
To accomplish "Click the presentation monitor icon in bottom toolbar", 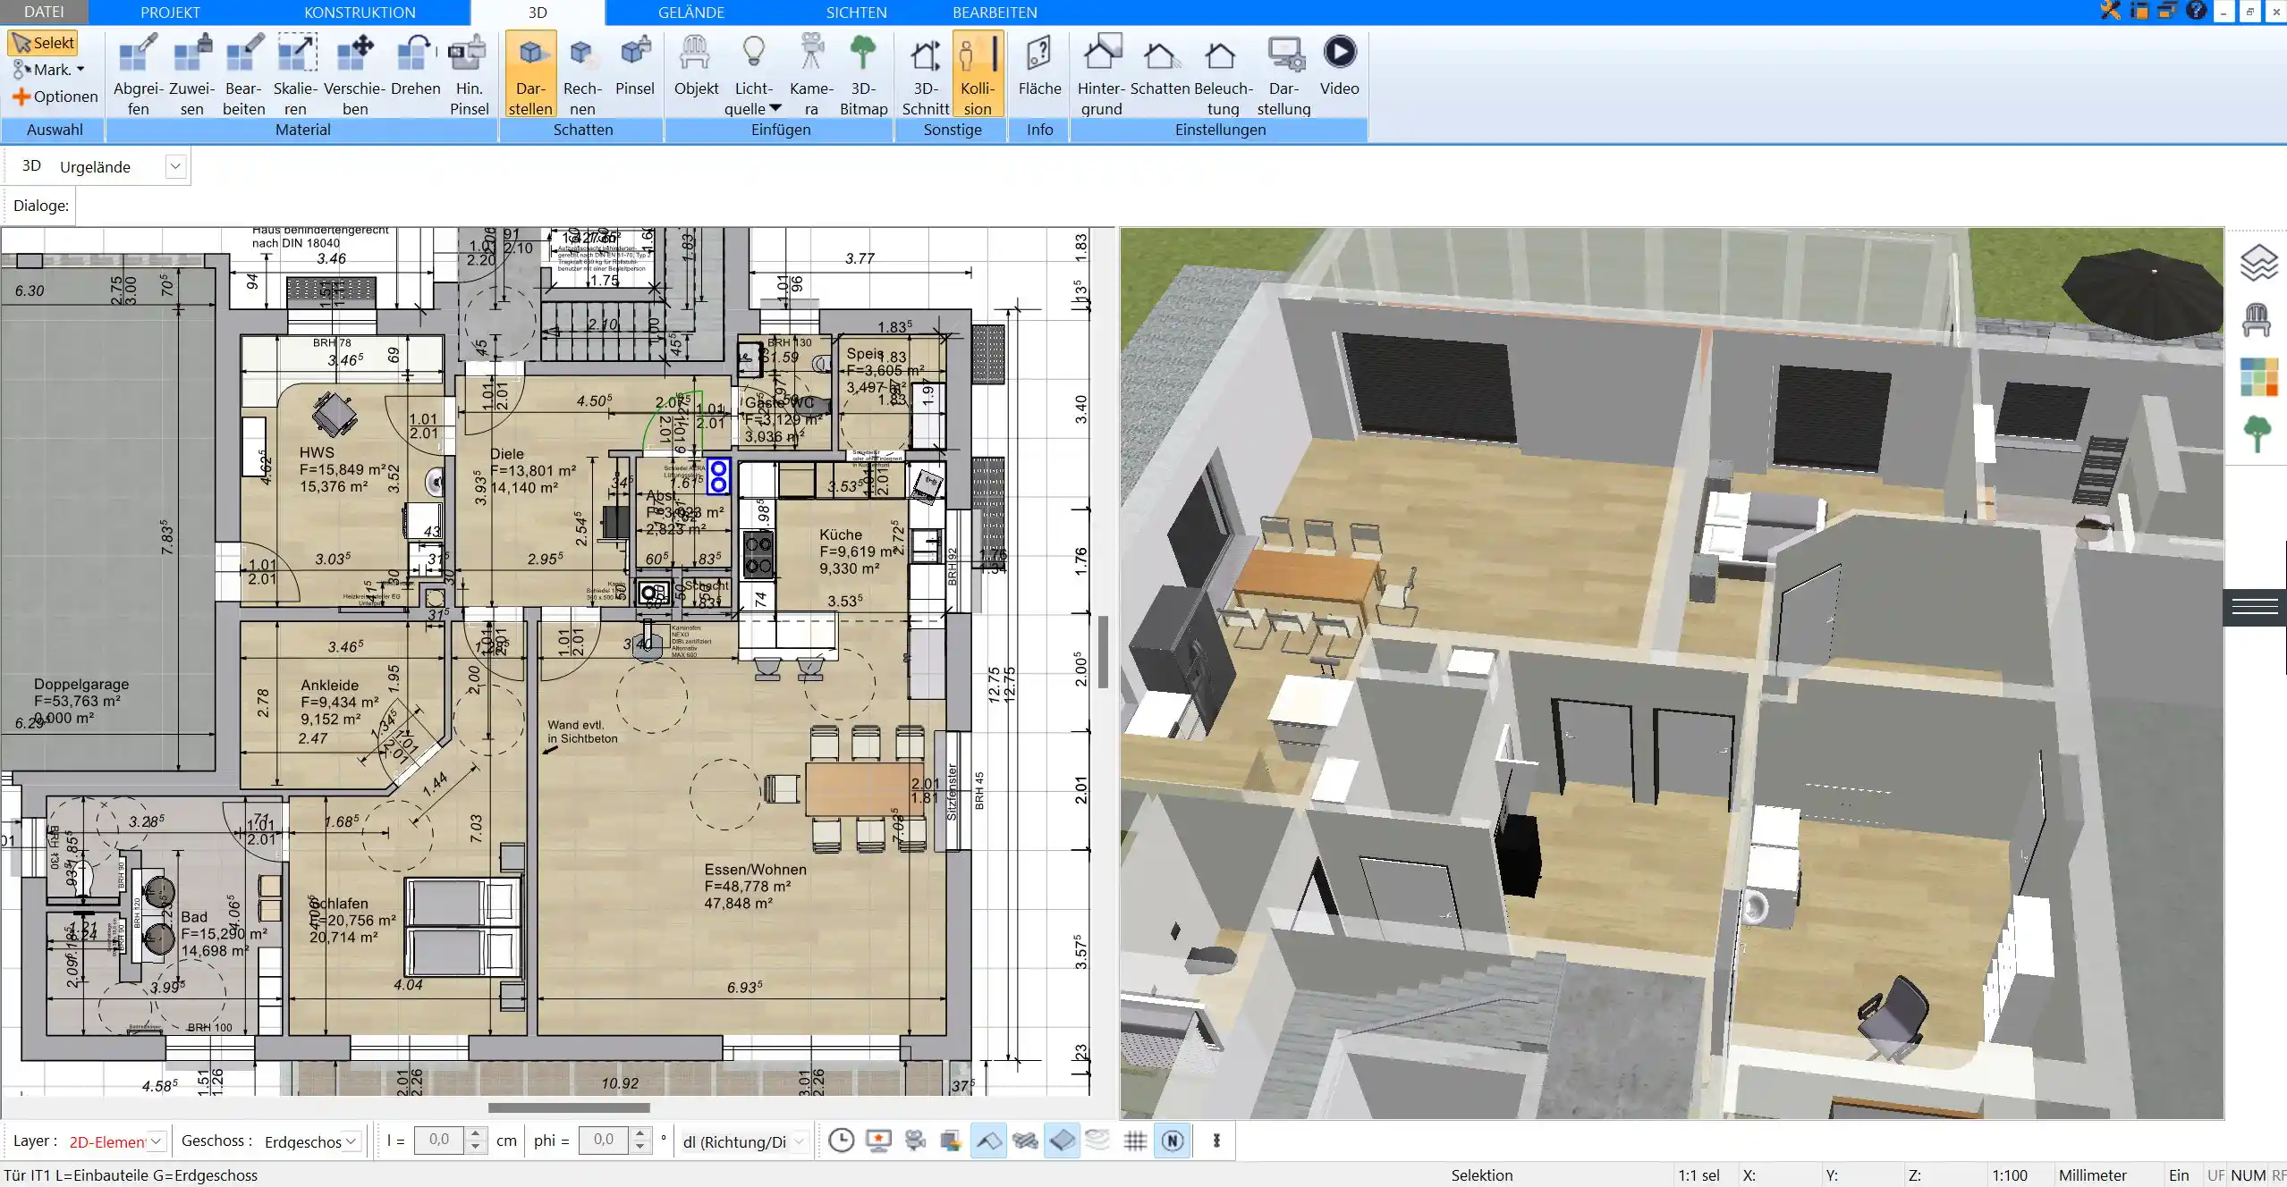I will coord(878,1141).
